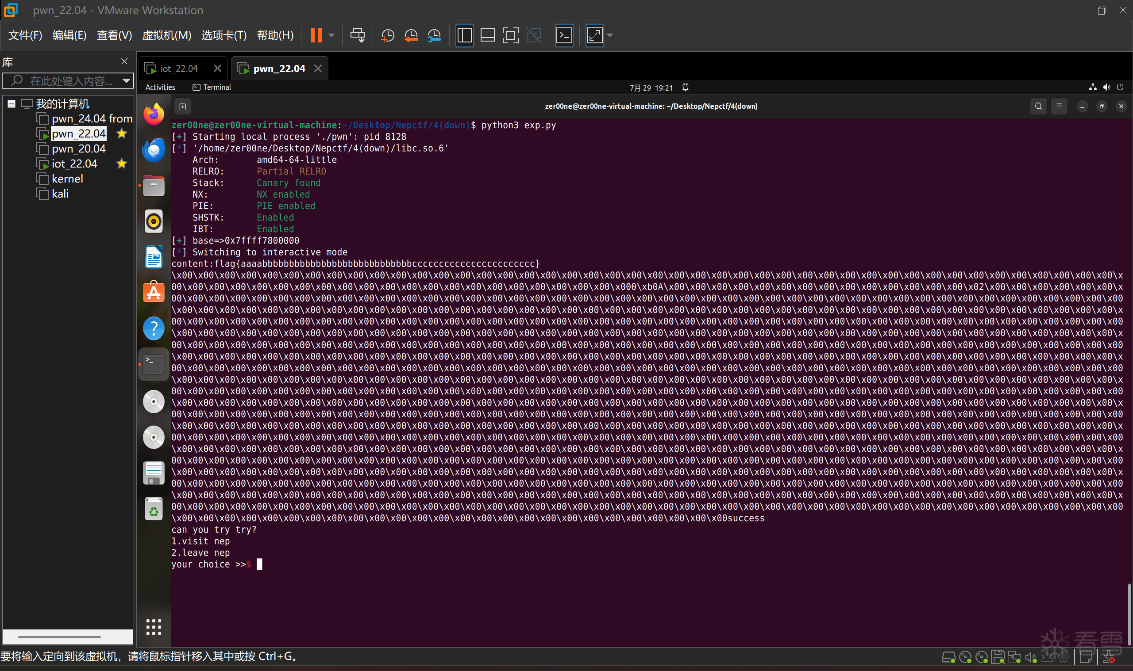Toggle favorite star on iot_22.04
Image resolution: width=1133 pixels, height=671 pixels.
point(121,164)
